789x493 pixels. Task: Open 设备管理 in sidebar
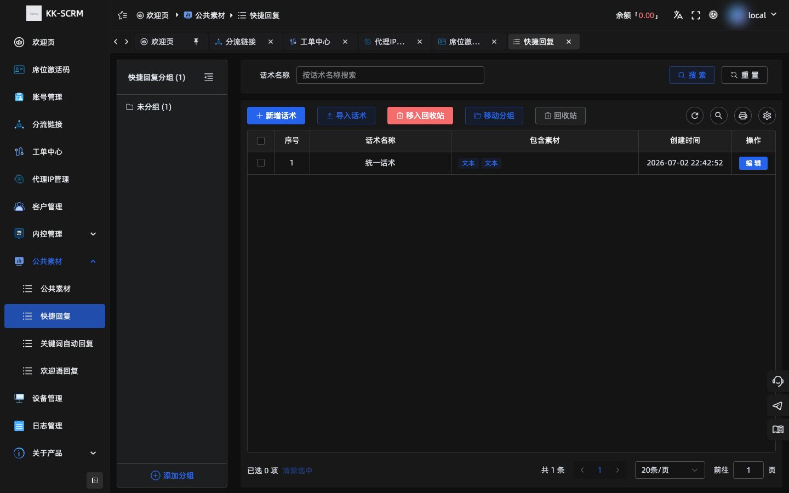click(55, 398)
